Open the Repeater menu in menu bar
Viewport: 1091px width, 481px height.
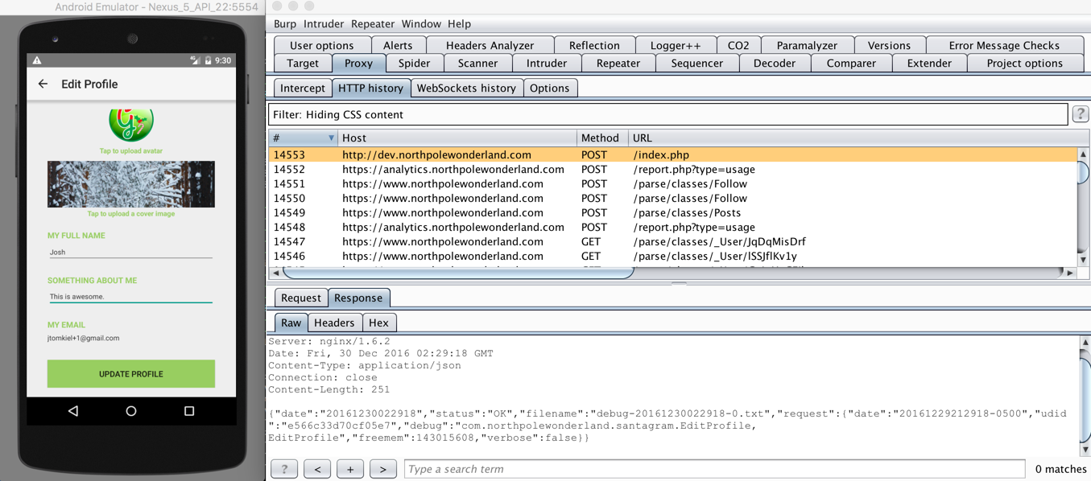point(373,24)
